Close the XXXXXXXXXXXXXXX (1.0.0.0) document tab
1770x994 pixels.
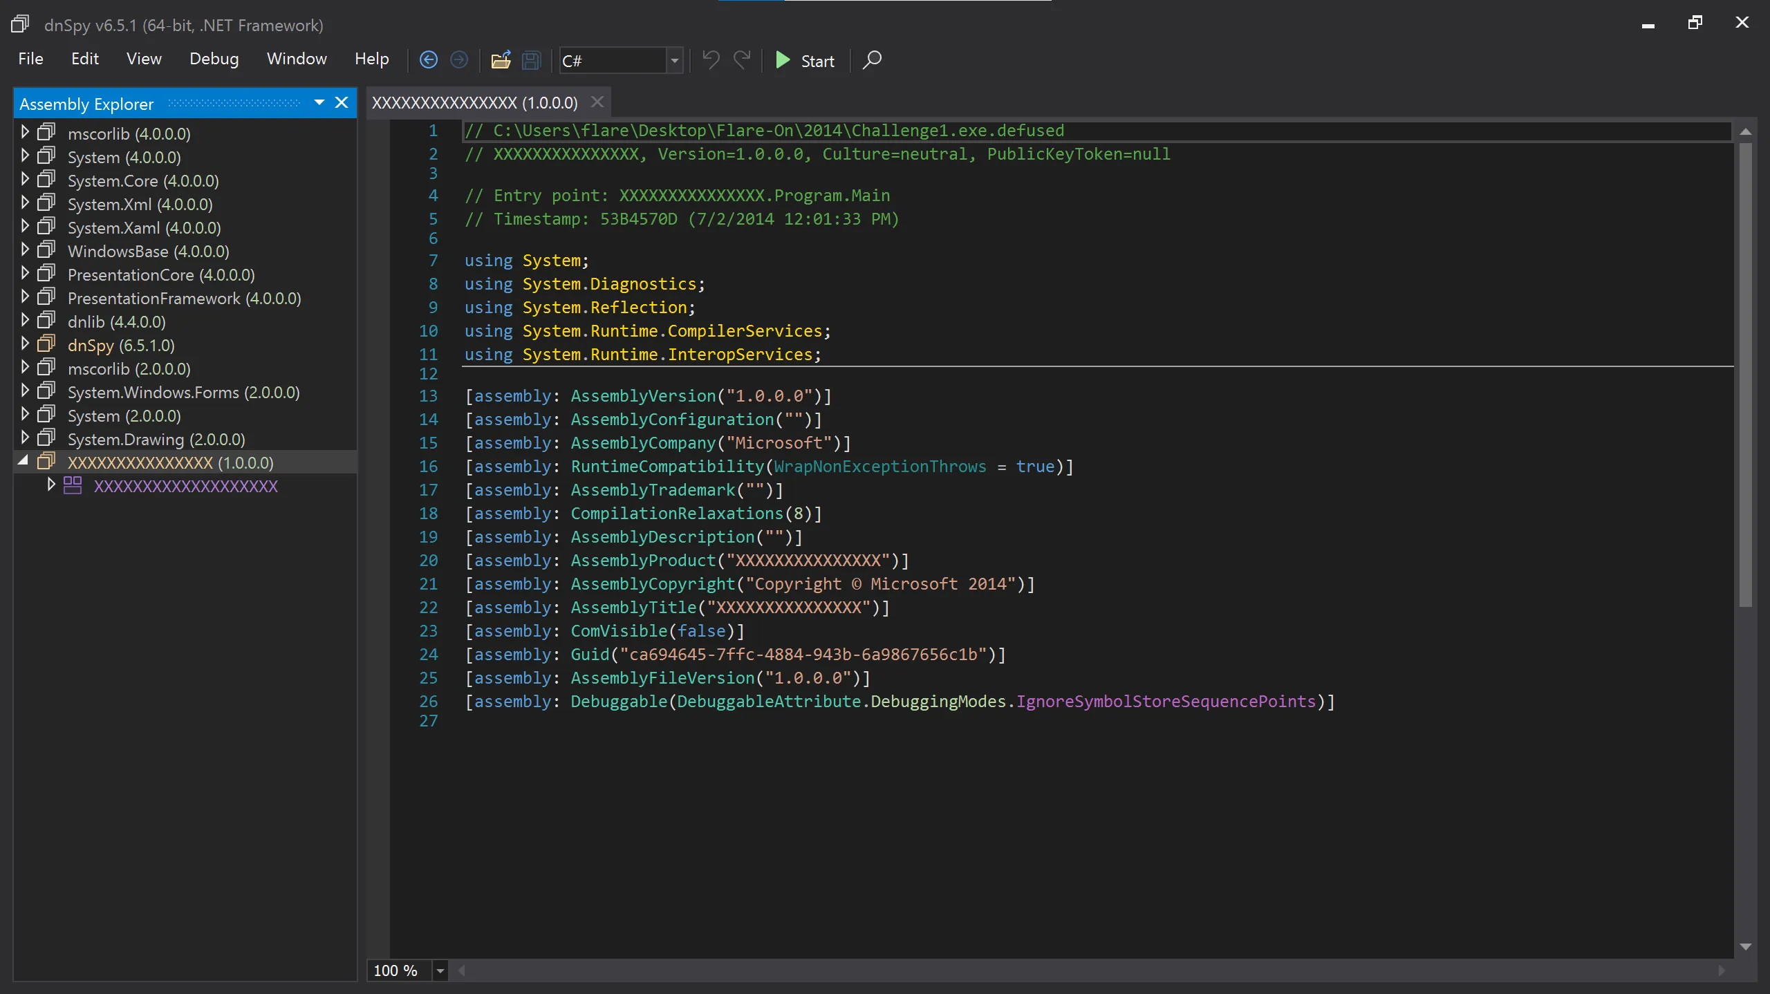(597, 102)
